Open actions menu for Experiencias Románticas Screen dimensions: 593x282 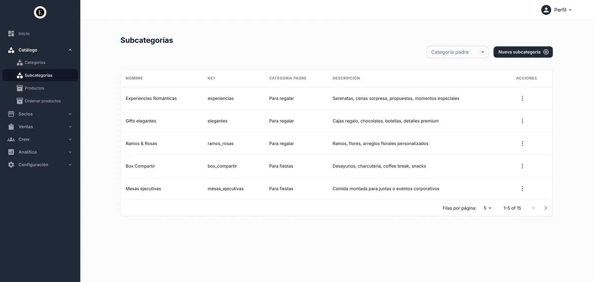(x=522, y=98)
